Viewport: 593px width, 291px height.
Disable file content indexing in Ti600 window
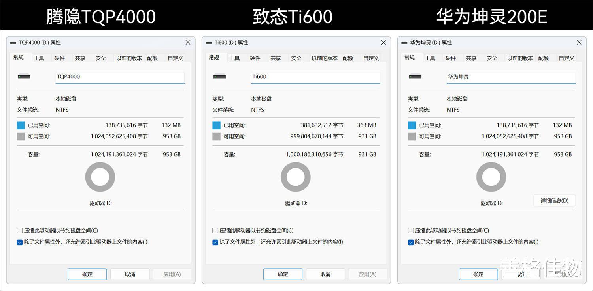pos(215,242)
